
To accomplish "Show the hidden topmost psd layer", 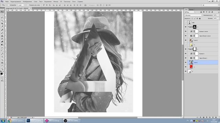I will coord(186,23).
